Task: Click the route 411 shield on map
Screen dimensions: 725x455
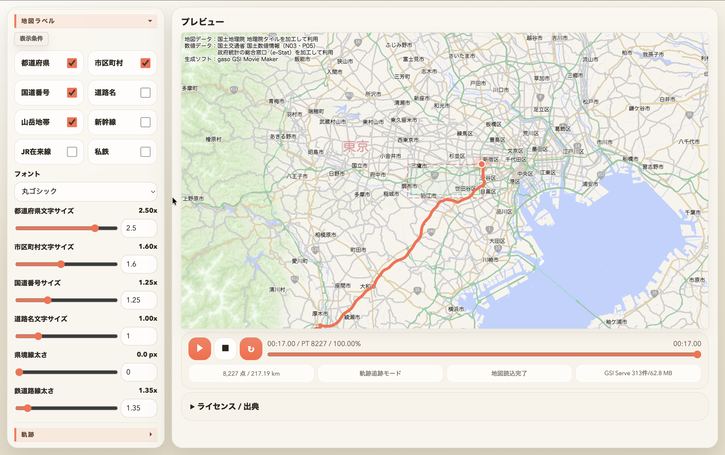Action: [234, 89]
